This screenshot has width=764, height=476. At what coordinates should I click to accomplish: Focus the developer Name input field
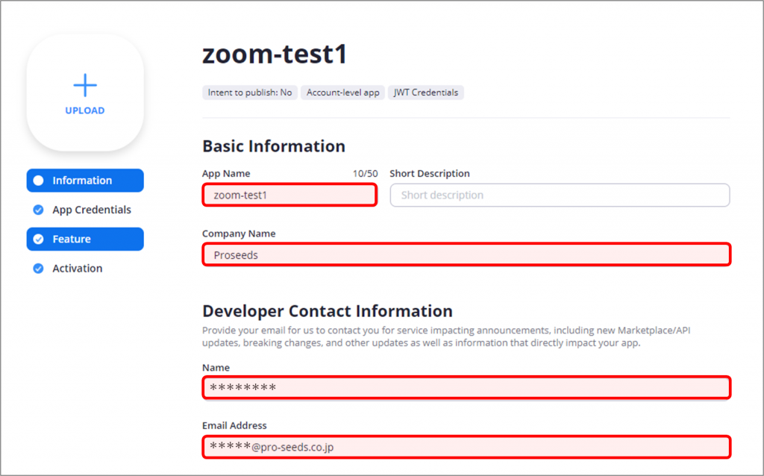(466, 388)
